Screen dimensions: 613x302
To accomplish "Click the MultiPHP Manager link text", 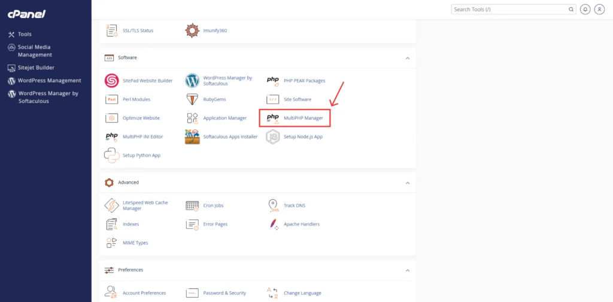I will coord(304,118).
